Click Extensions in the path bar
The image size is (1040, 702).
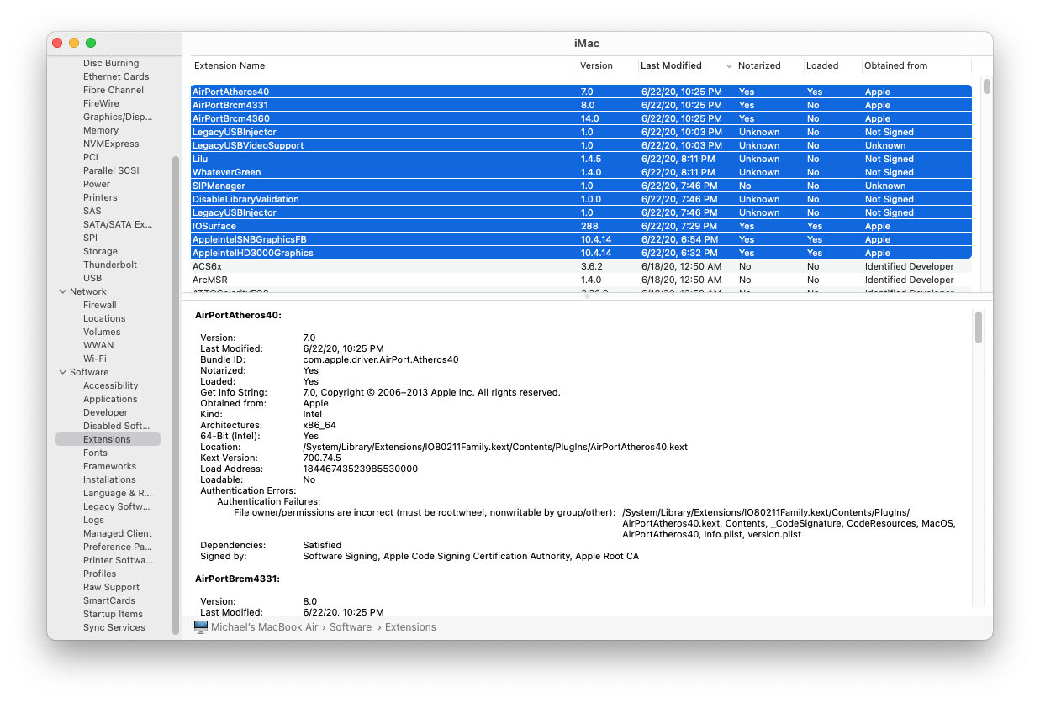410,627
